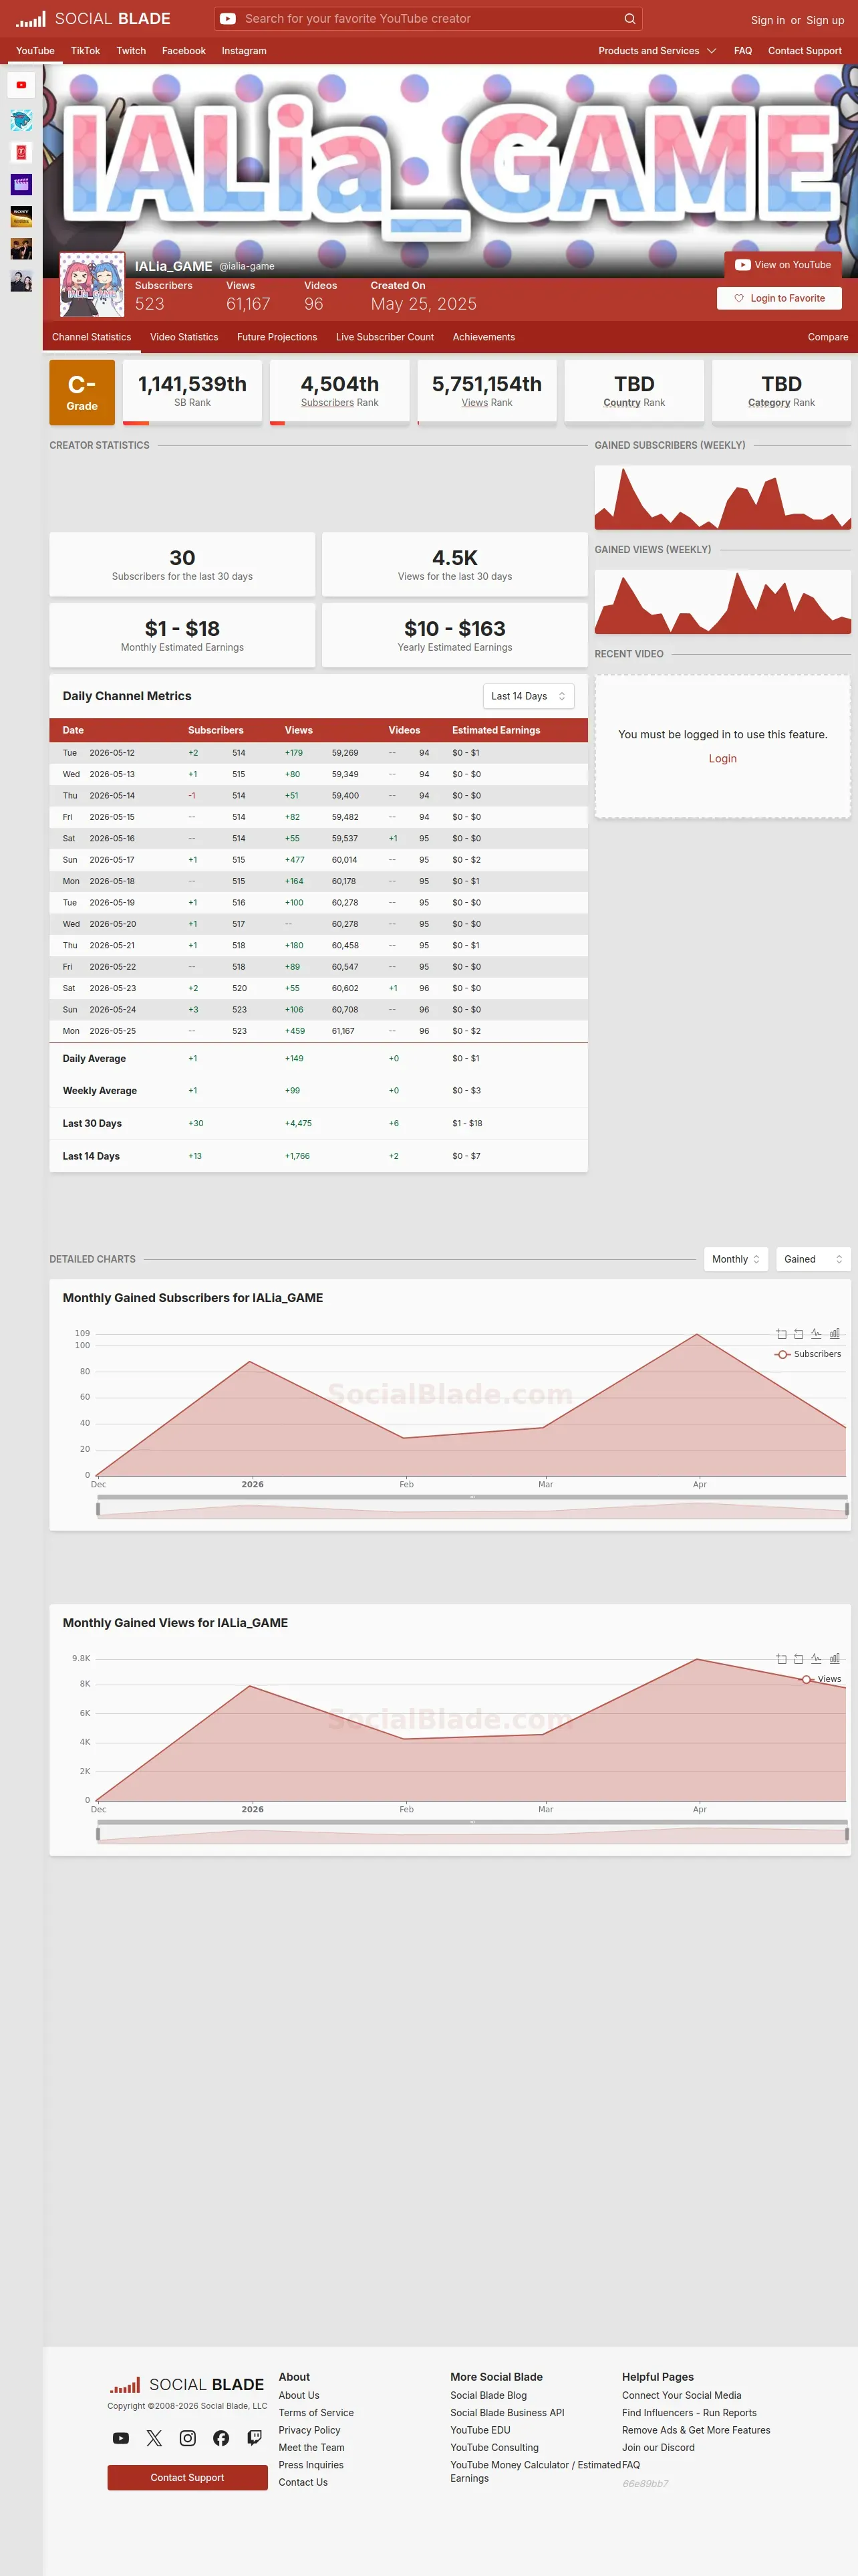Click the Gained Views weekly mini chart
This screenshot has height=2576, width=858.
point(723,602)
